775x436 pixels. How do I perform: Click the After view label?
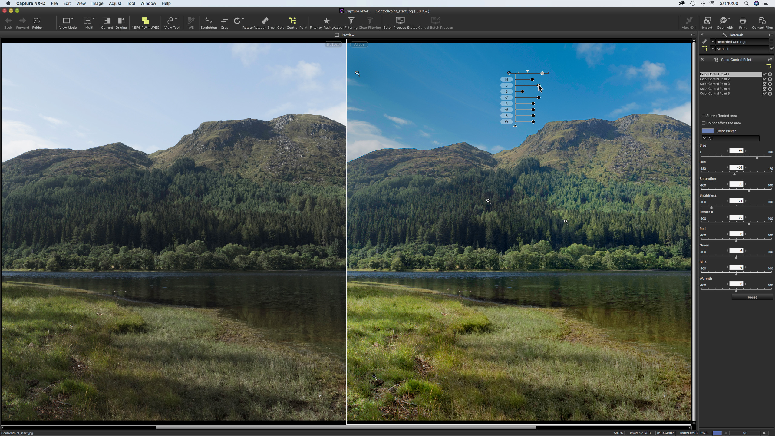click(x=359, y=45)
